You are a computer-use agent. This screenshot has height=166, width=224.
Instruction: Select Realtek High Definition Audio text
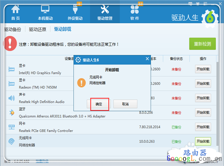42,102
